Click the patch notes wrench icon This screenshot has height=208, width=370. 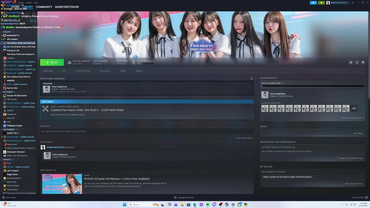click(45, 109)
